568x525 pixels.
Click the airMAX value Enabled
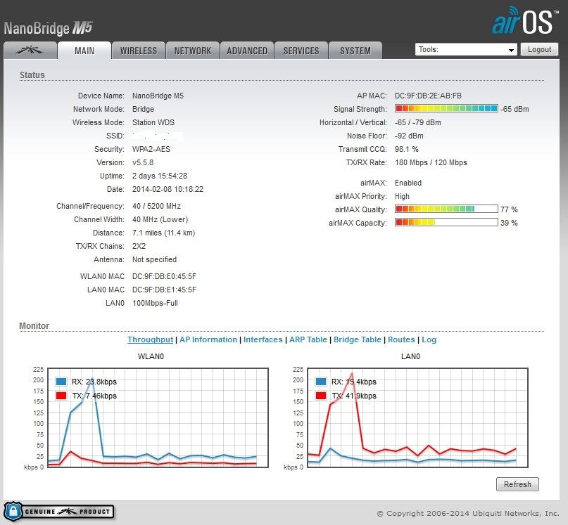point(408,183)
